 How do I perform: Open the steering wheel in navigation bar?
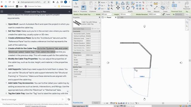click(x=187, y=22)
